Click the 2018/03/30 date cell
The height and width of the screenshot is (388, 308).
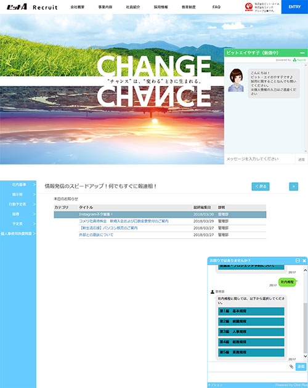coord(203,214)
